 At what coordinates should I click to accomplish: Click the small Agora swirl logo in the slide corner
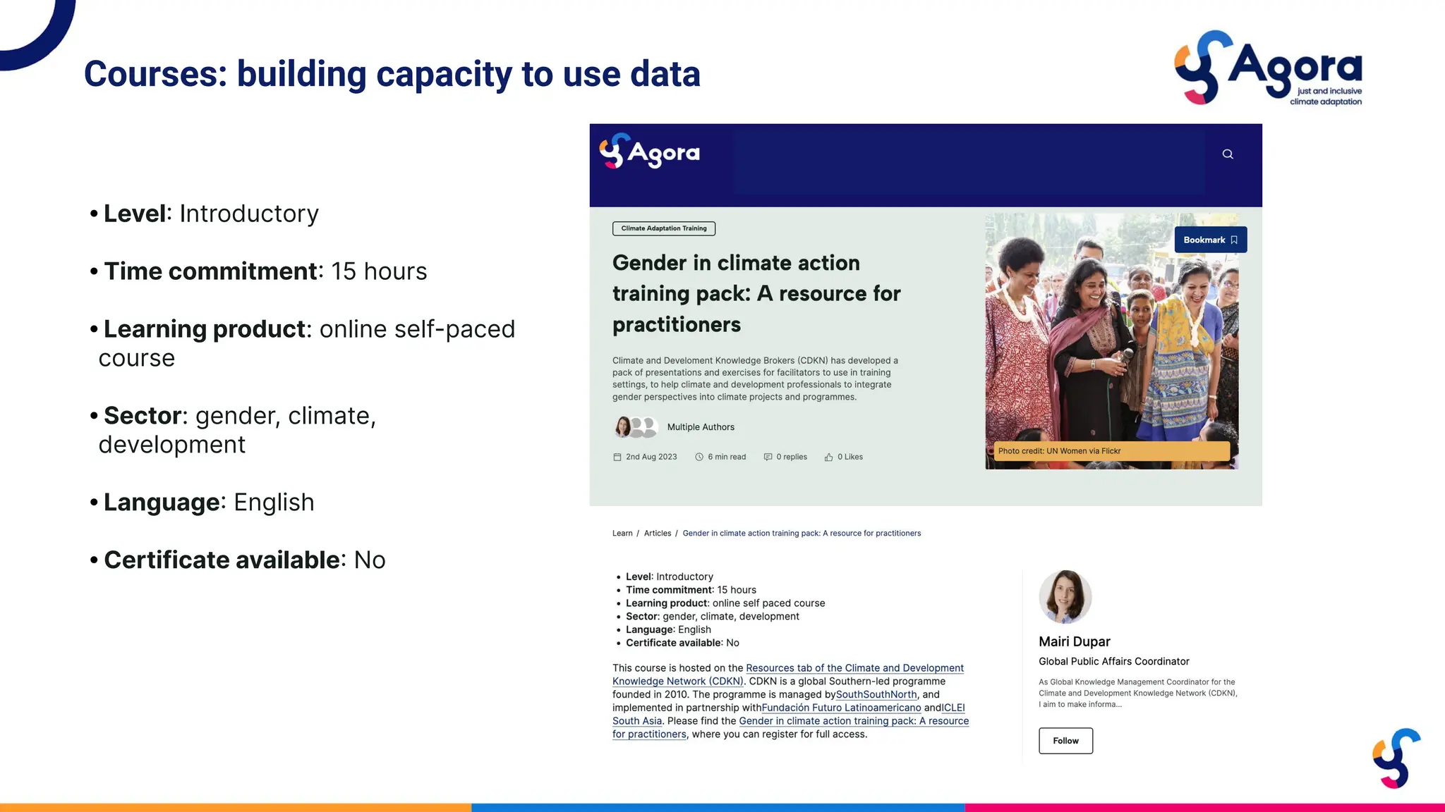pyautogui.click(x=1396, y=758)
